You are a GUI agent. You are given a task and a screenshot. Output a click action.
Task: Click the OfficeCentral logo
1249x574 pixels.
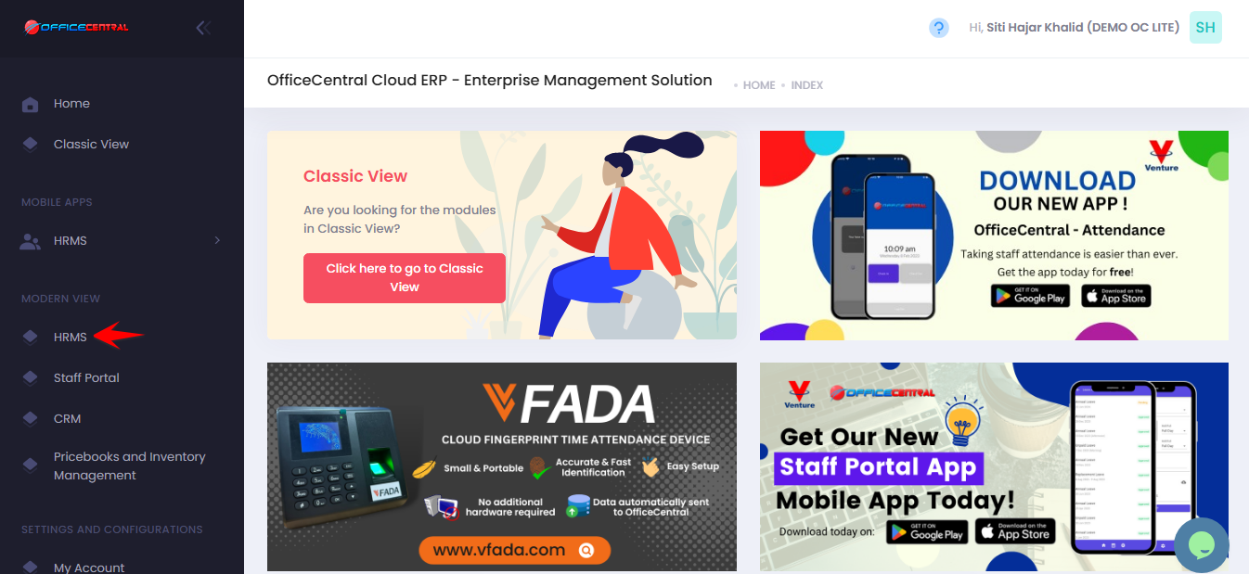point(76,27)
